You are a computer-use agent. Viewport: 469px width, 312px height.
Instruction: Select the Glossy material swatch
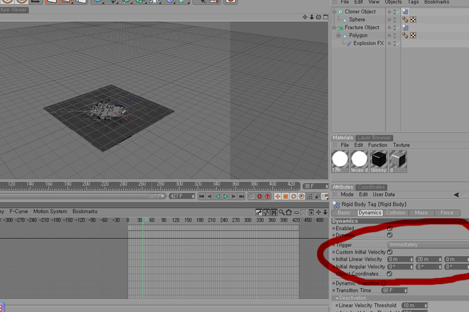coord(378,161)
